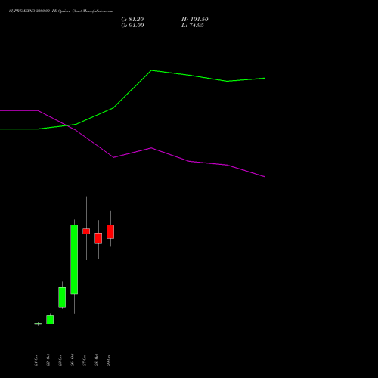Click the '26 Oct' date axis label
378x378 pixels.
(x=73, y=361)
